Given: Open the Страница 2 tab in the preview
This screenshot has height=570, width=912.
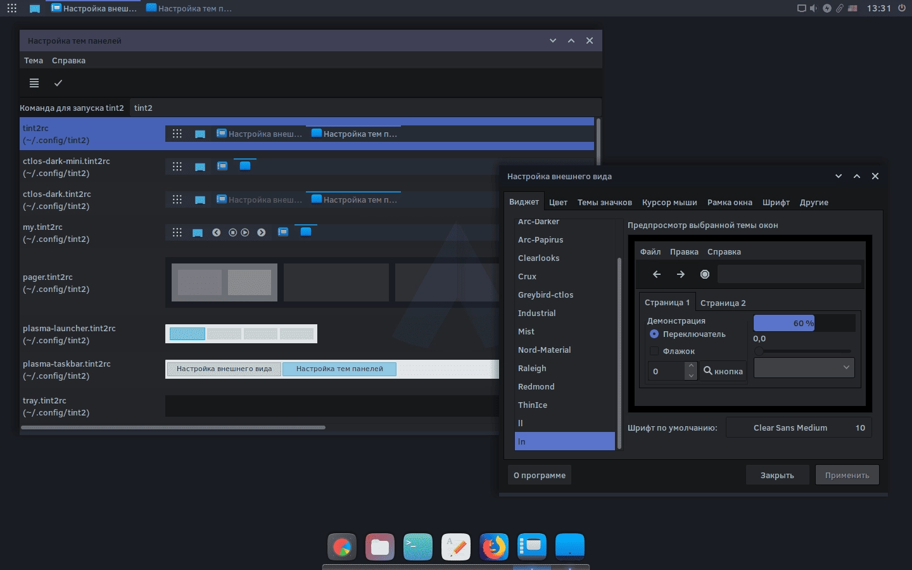Looking at the screenshot, I should click(723, 303).
